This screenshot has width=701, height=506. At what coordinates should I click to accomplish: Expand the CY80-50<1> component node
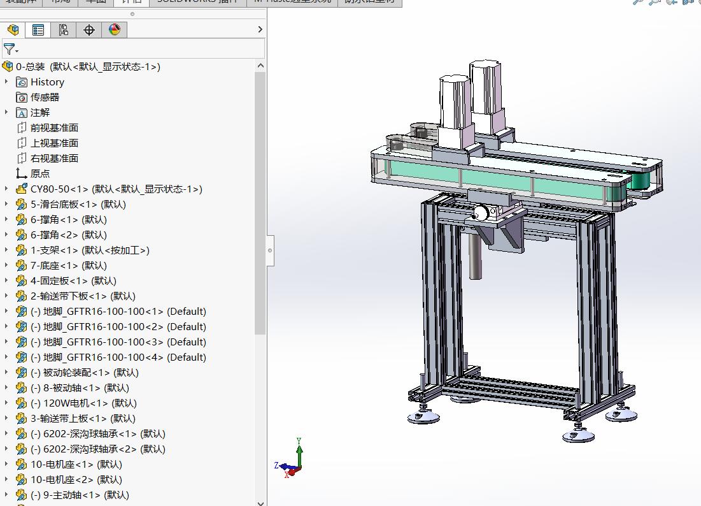[x=6, y=189]
